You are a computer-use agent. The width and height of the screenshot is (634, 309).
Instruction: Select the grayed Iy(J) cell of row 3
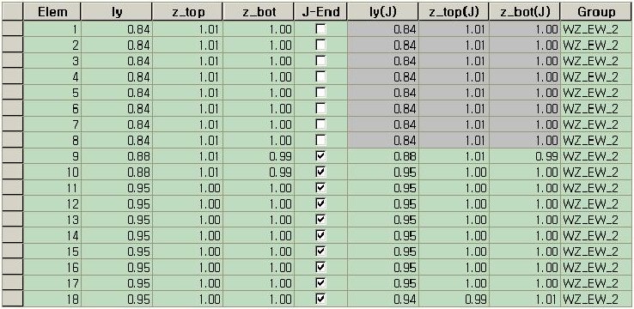[x=382, y=61]
